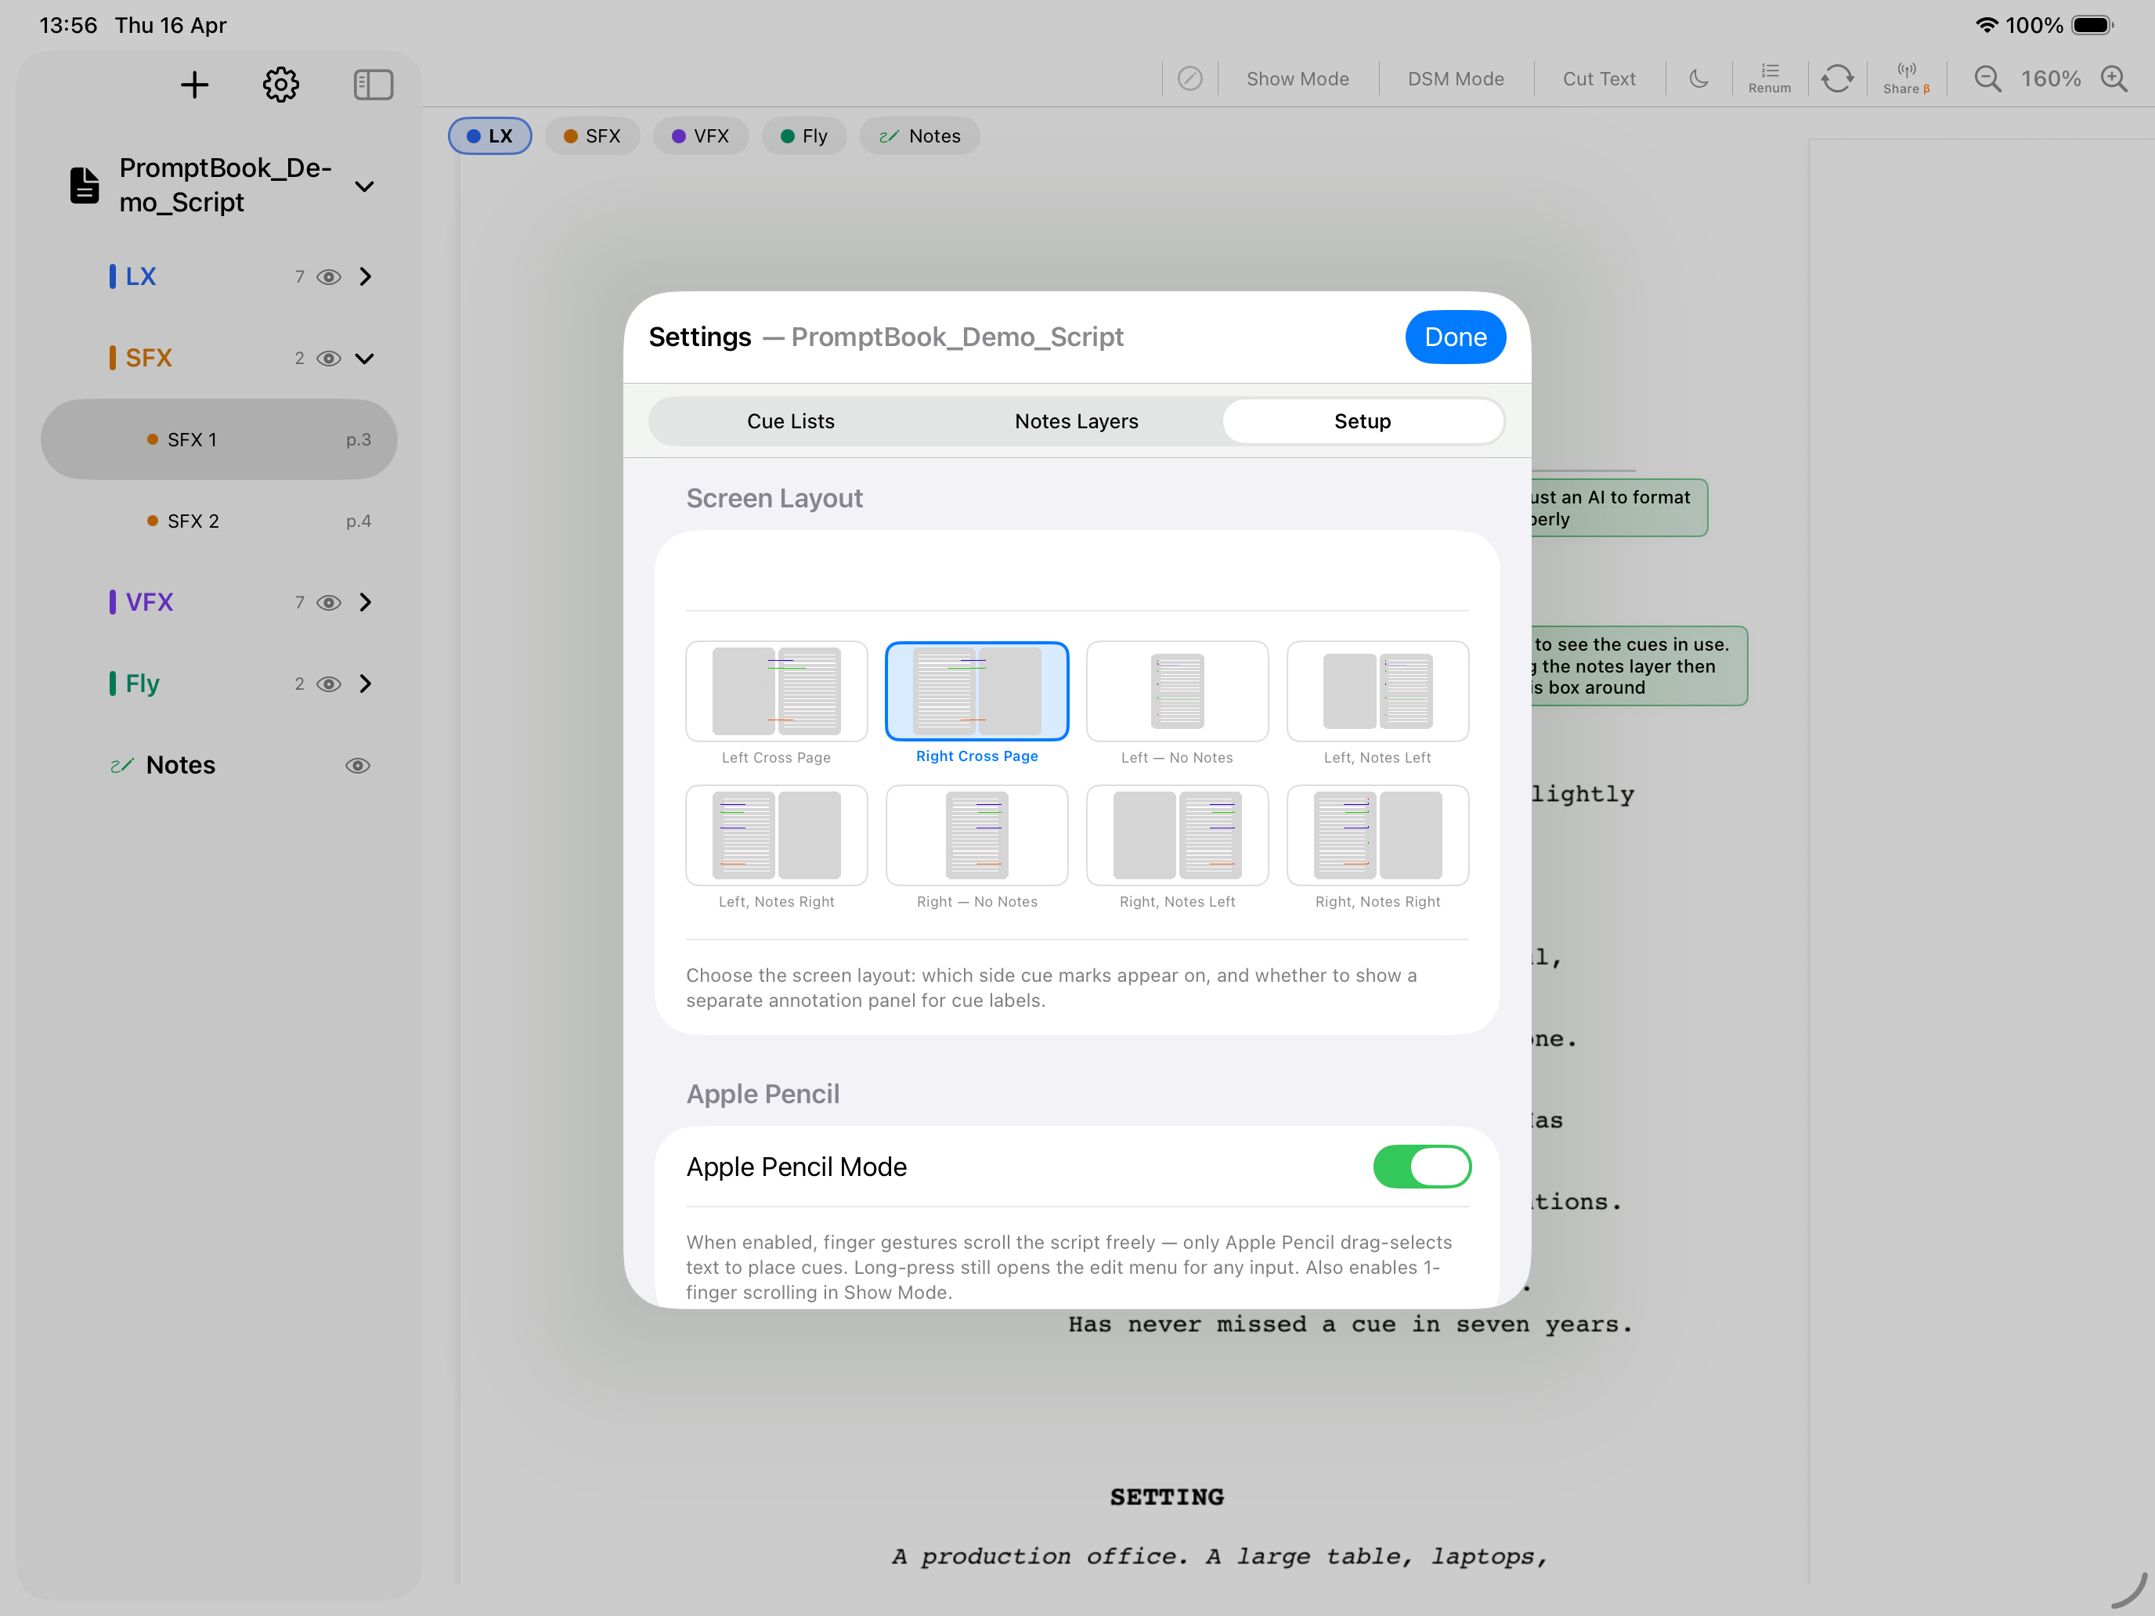
Task: Open the Share beta broadcast icon
Action: point(1906,78)
